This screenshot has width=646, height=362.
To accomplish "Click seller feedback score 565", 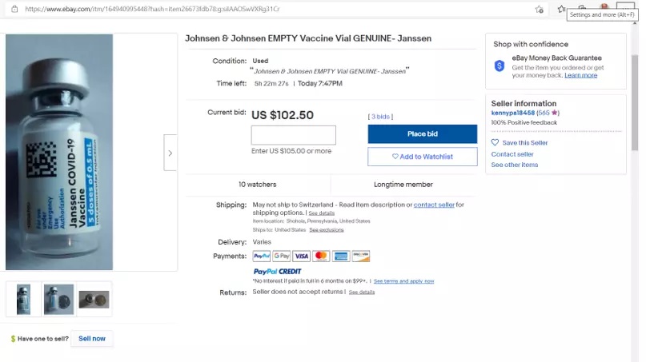I will [544, 113].
